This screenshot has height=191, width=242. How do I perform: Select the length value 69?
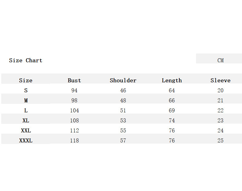pos(172,111)
